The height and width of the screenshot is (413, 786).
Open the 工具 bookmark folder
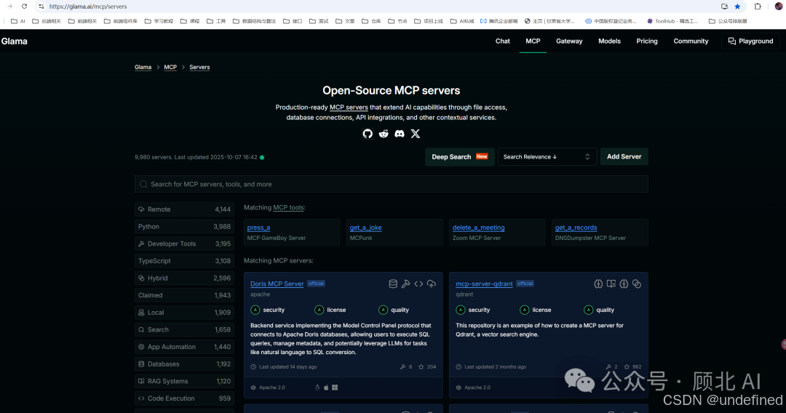(216, 21)
